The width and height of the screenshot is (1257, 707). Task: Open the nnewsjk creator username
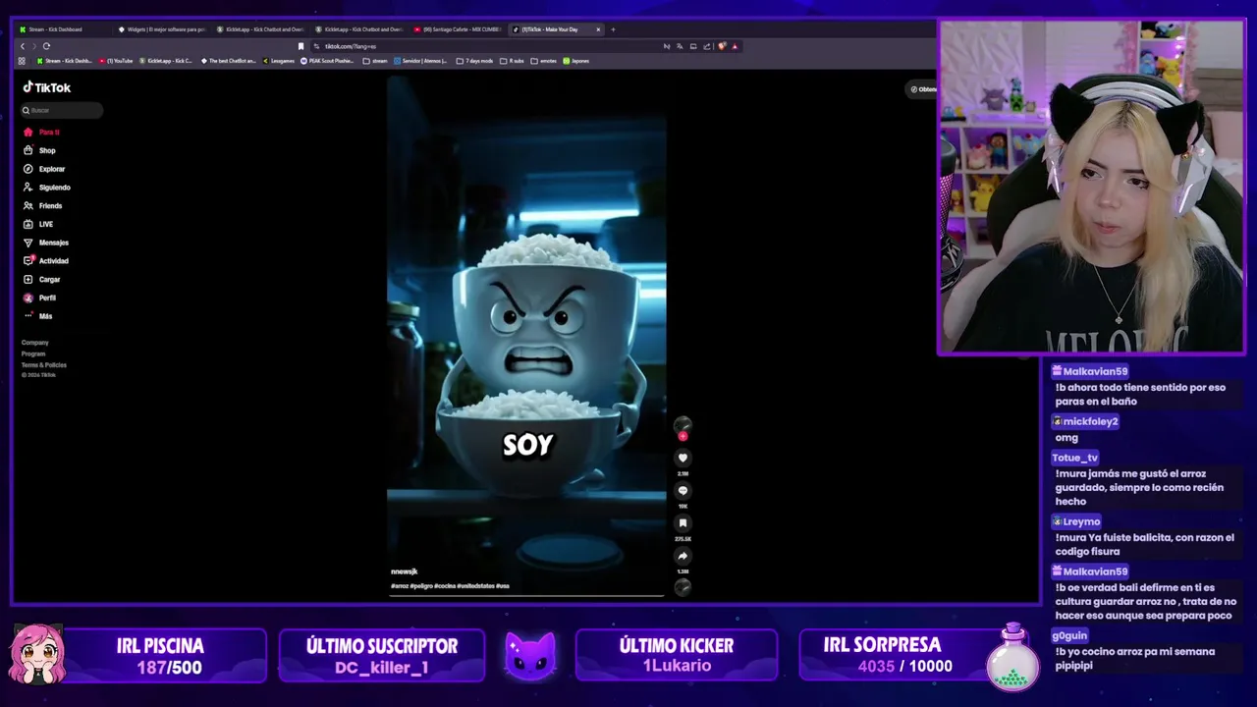coord(405,571)
